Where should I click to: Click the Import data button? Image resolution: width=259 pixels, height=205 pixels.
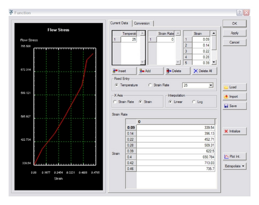(x=235, y=97)
